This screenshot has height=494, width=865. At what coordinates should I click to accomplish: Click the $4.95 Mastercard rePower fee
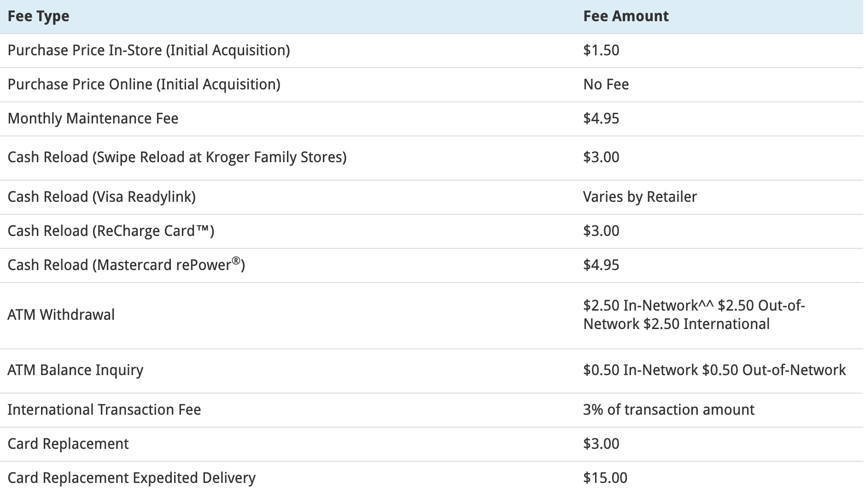(x=601, y=265)
